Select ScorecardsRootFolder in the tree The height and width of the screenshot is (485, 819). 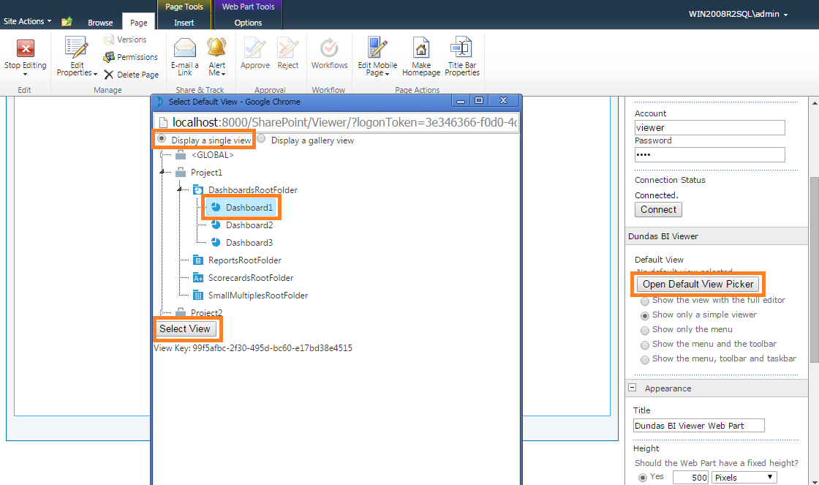[x=251, y=278]
